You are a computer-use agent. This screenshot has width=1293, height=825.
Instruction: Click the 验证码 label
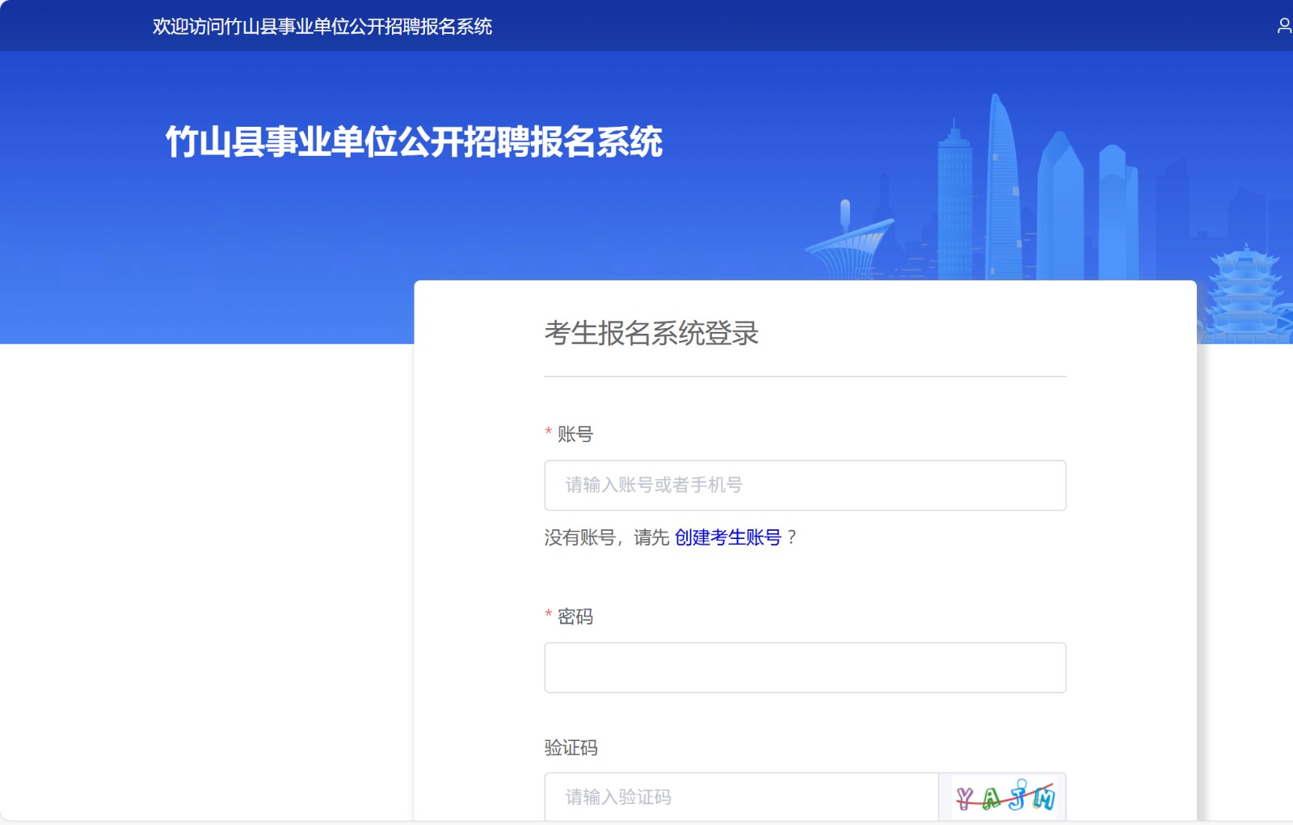[571, 747]
